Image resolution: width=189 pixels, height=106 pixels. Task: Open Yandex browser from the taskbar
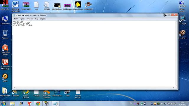click(30, 103)
